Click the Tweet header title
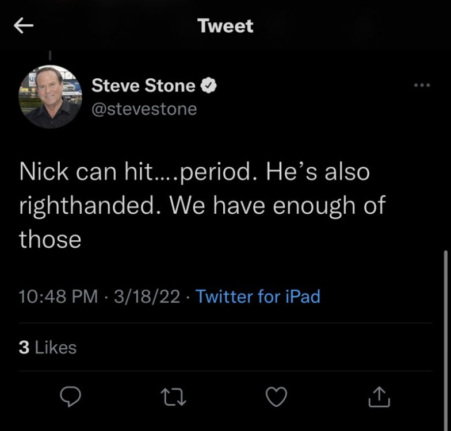451x431 pixels. pos(225,25)
